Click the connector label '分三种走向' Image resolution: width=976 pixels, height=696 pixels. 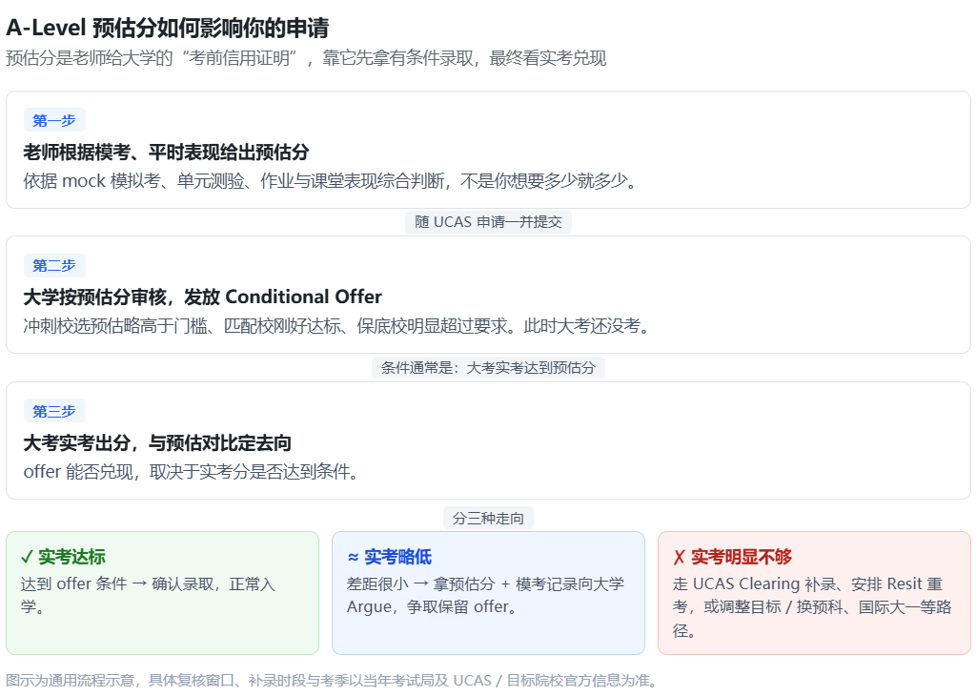click(x=488, y=518)
